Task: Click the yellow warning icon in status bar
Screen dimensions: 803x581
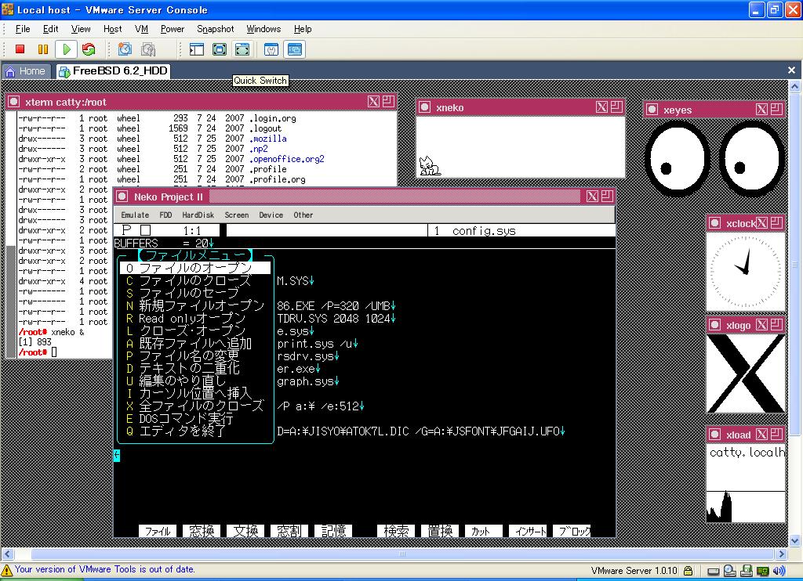Action: click(6, 570)
